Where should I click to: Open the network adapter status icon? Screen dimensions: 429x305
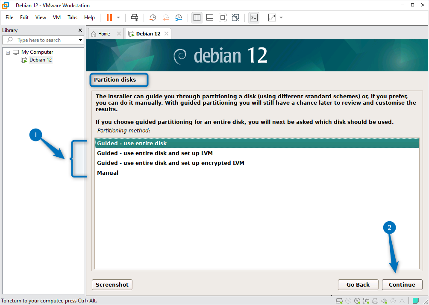tap(366, 301)
